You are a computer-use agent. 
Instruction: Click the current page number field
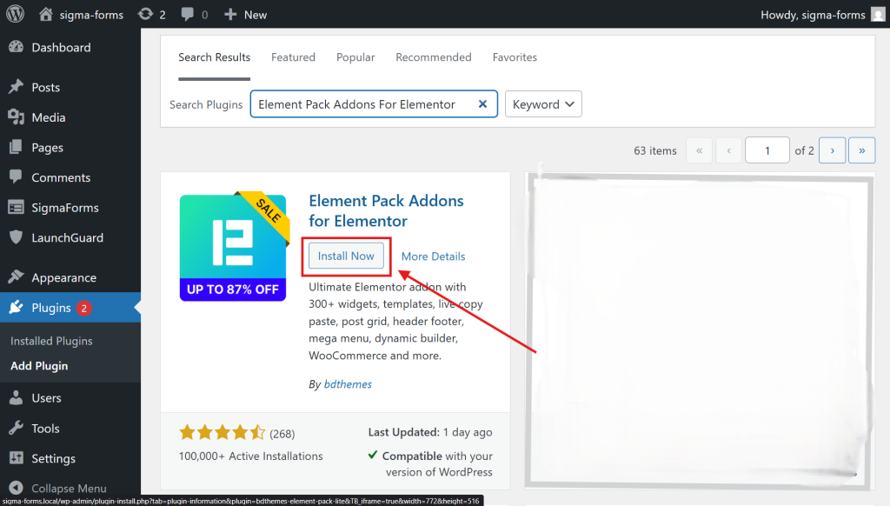tap(767, 150)
